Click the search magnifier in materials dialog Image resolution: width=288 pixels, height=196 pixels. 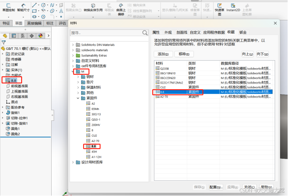(145, 33)
